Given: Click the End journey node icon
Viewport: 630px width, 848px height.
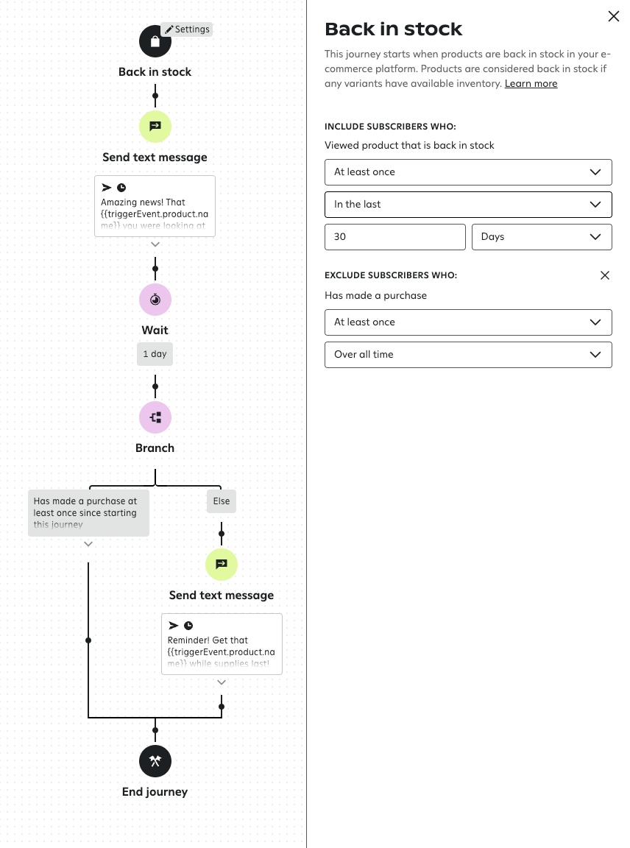Looking at the screenshot, I should (x=155, y=761).
